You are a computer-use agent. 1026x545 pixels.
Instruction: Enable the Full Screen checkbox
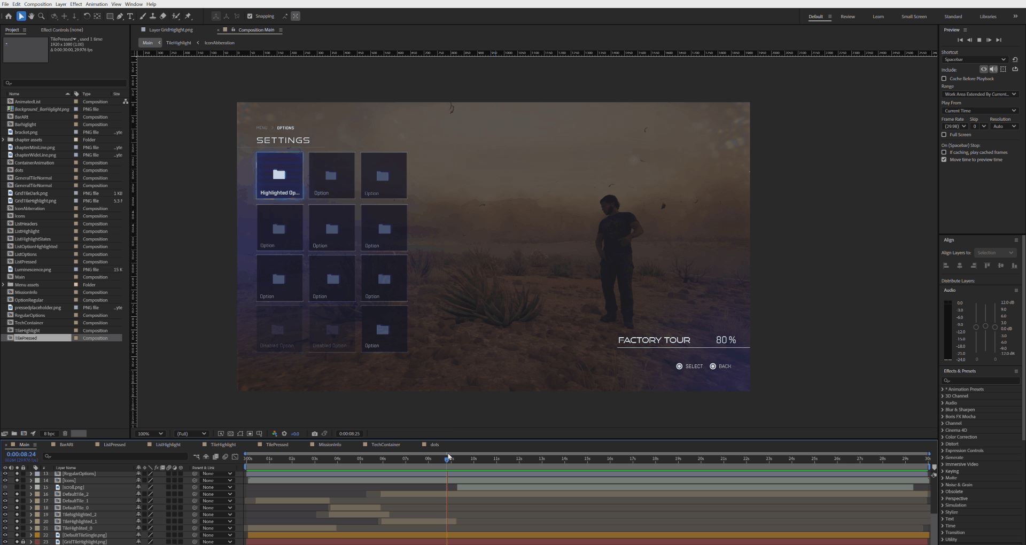(944, 135)
